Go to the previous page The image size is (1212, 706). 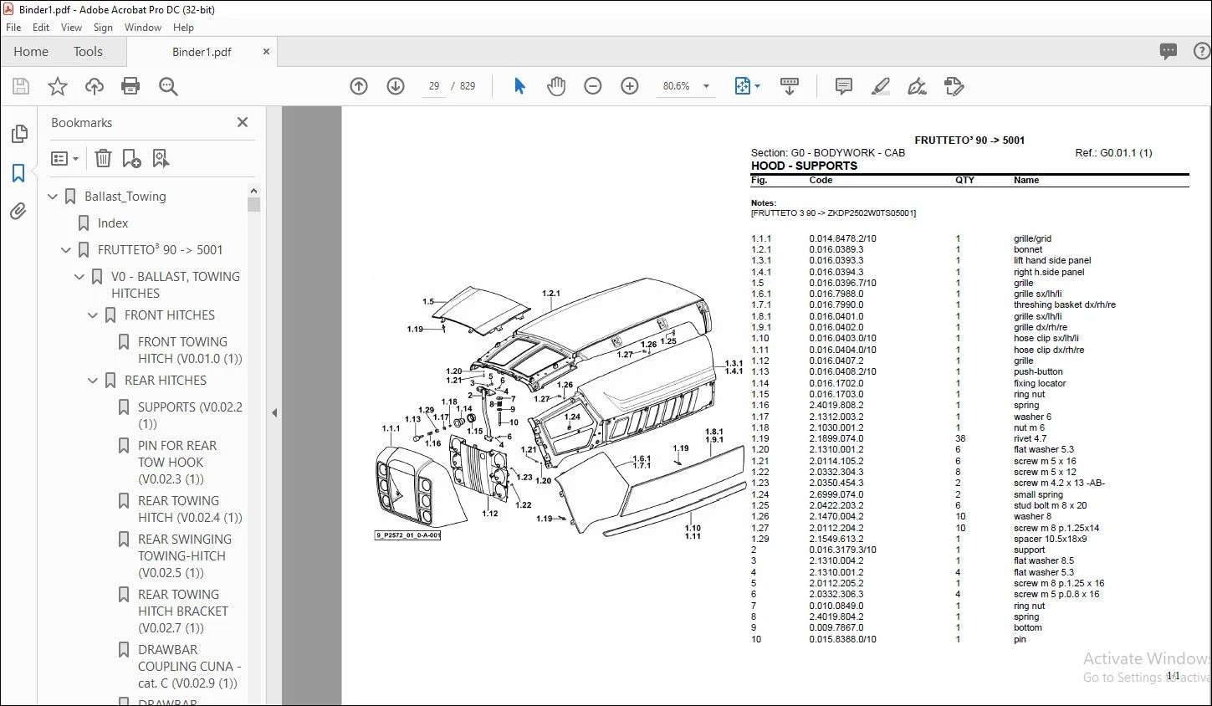click(359, 86)
